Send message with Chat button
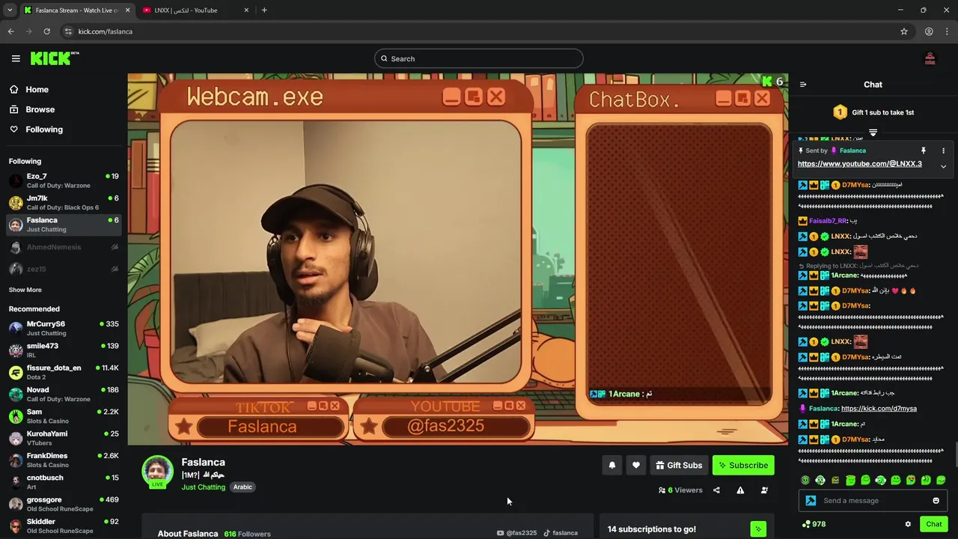The image size is (958, 539). (933, 524)
